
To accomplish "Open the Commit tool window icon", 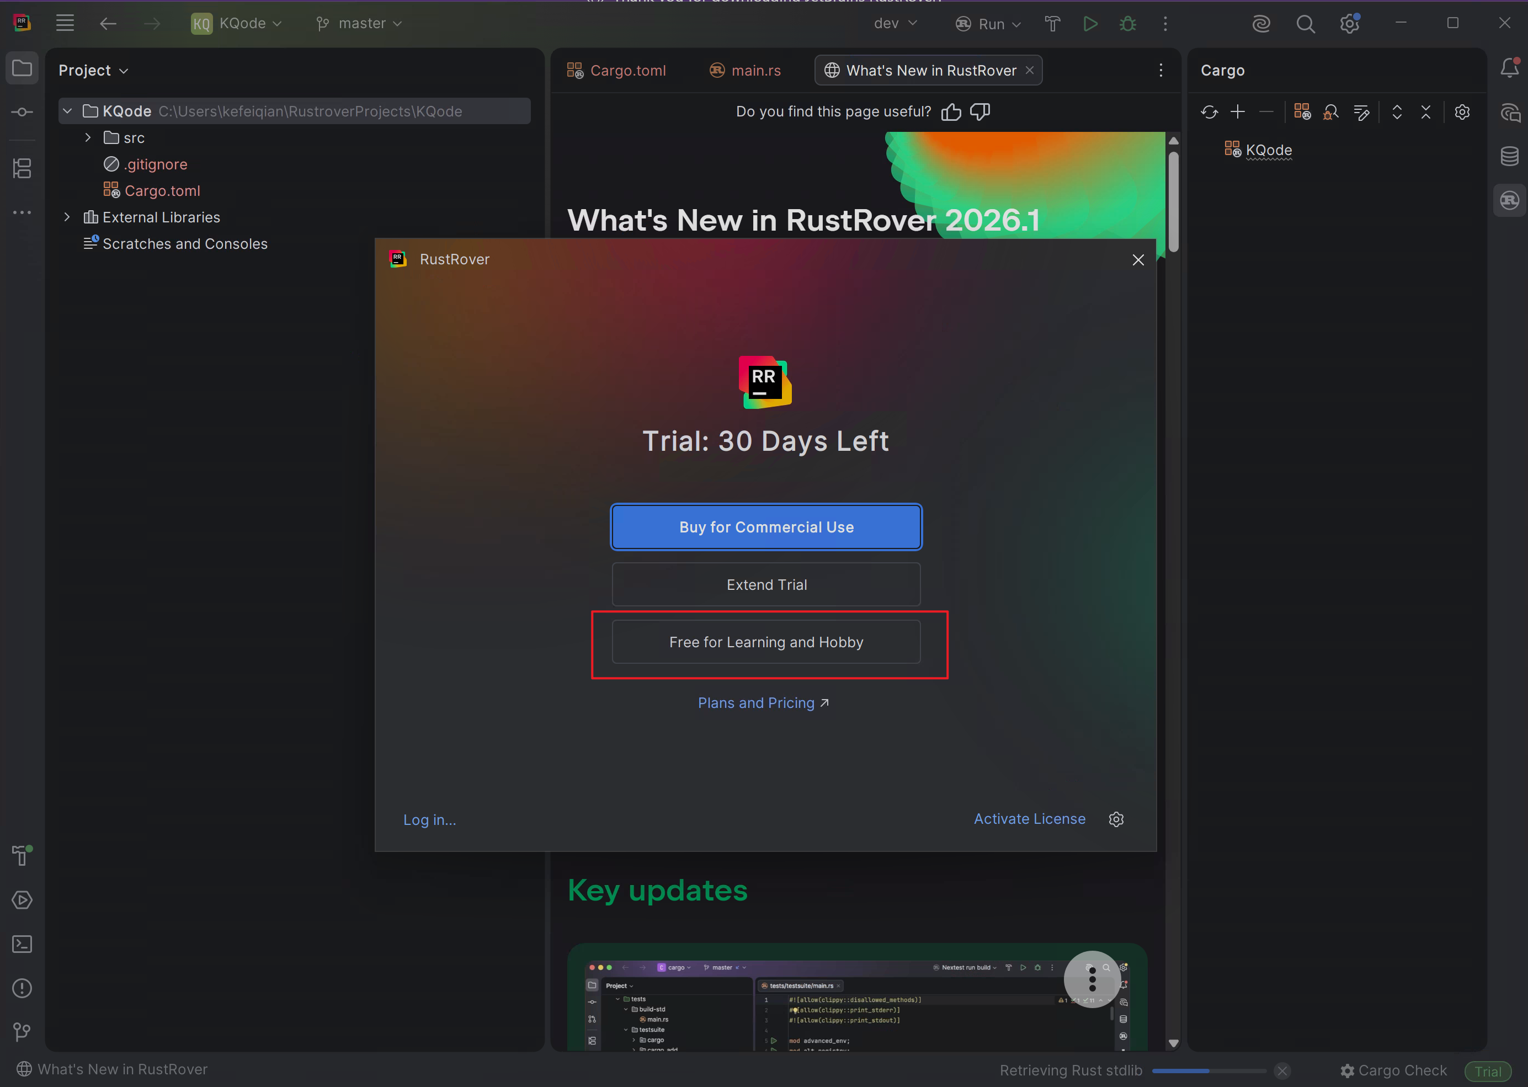I will [x=22, y=112].
